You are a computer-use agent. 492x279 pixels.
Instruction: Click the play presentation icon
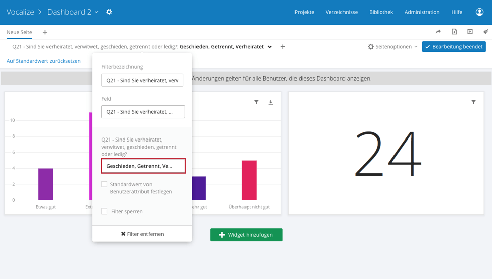[470, 32]
